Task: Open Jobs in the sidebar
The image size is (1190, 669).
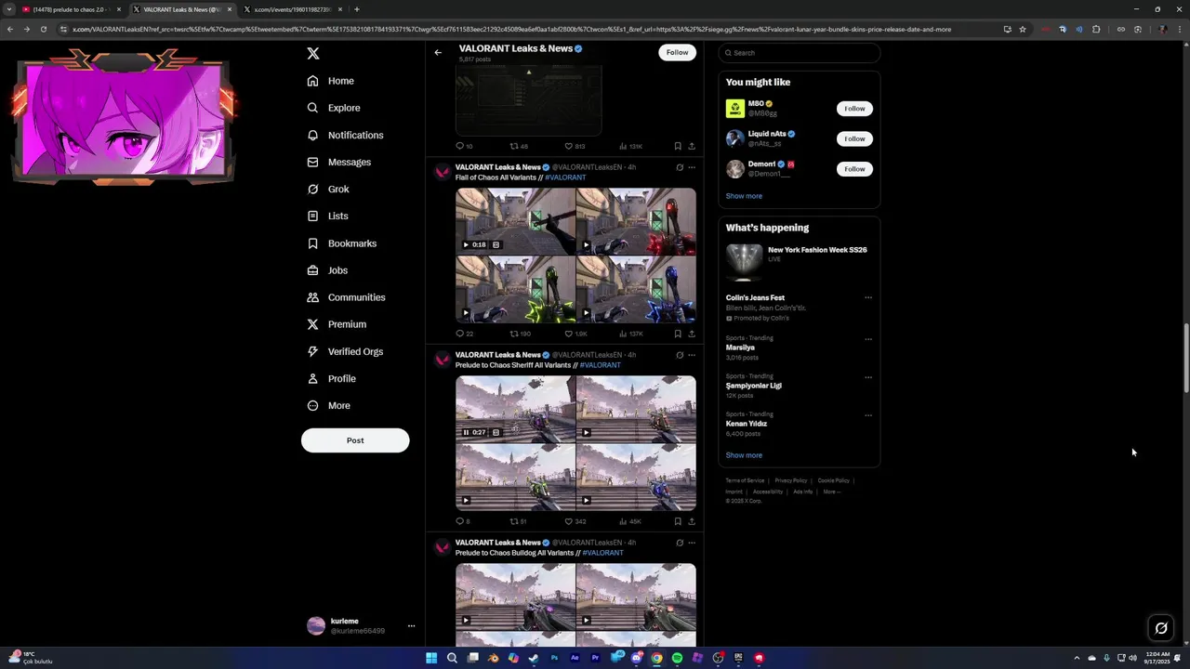Action: (x=327, y=270)
